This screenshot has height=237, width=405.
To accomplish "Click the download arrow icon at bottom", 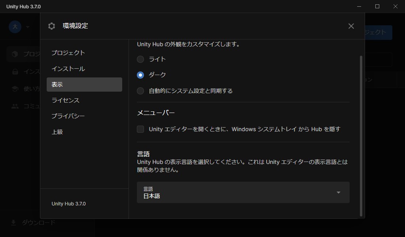I will [x=13, y=223].
